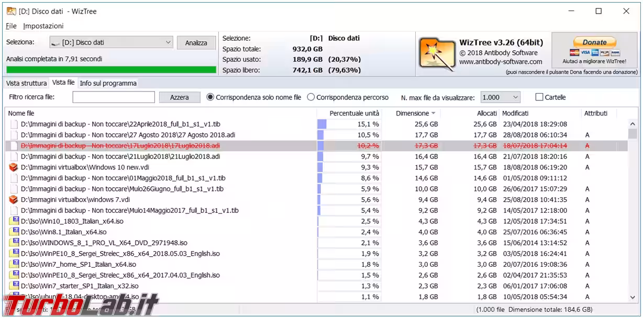Click the ISO icon for Win7_home_SP1_Italian_x64.iso

point(14,264)
